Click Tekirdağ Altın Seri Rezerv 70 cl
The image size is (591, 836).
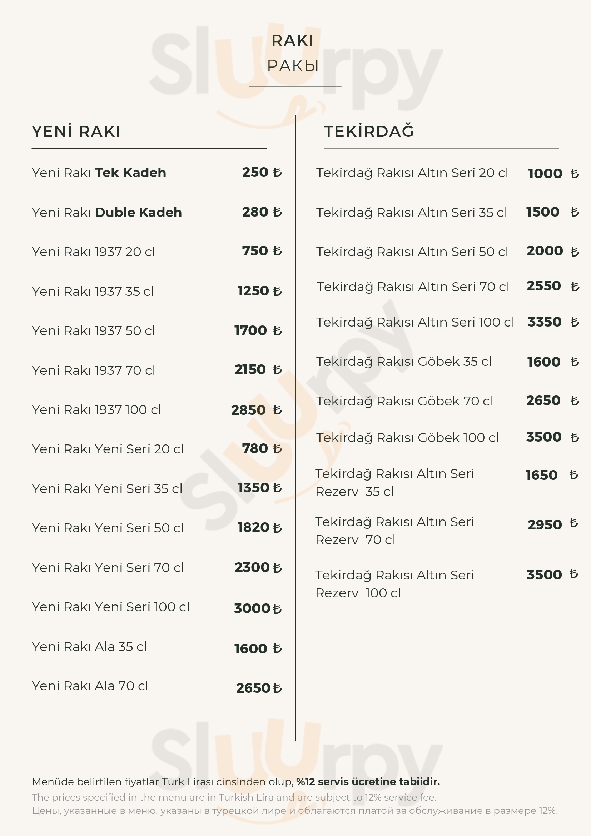click(x=394, y=531)
